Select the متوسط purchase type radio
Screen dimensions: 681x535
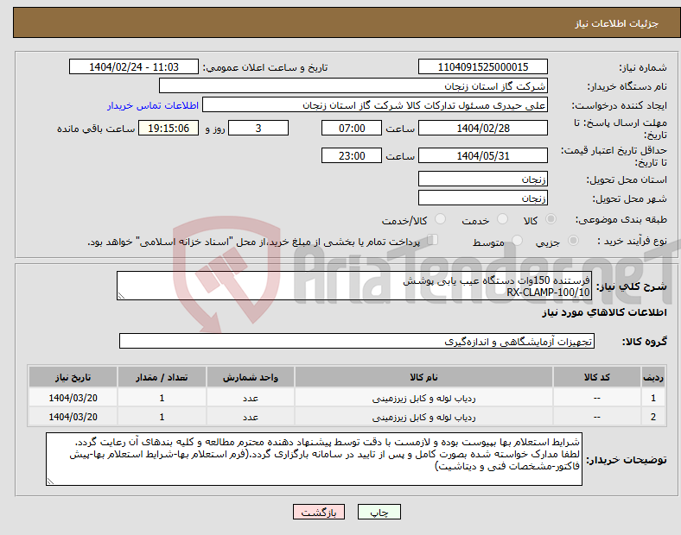pos(517,240)
